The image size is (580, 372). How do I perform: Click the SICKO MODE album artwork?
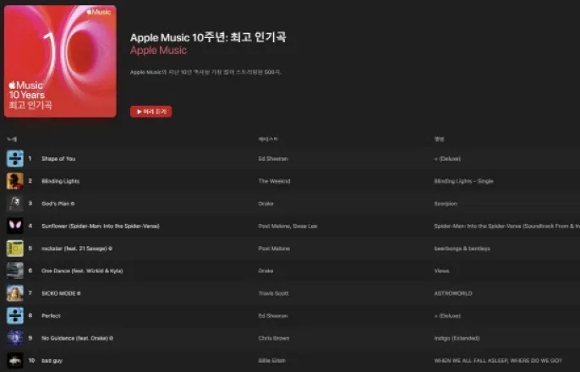[15, 293]
